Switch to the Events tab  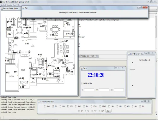coord(92,56)
